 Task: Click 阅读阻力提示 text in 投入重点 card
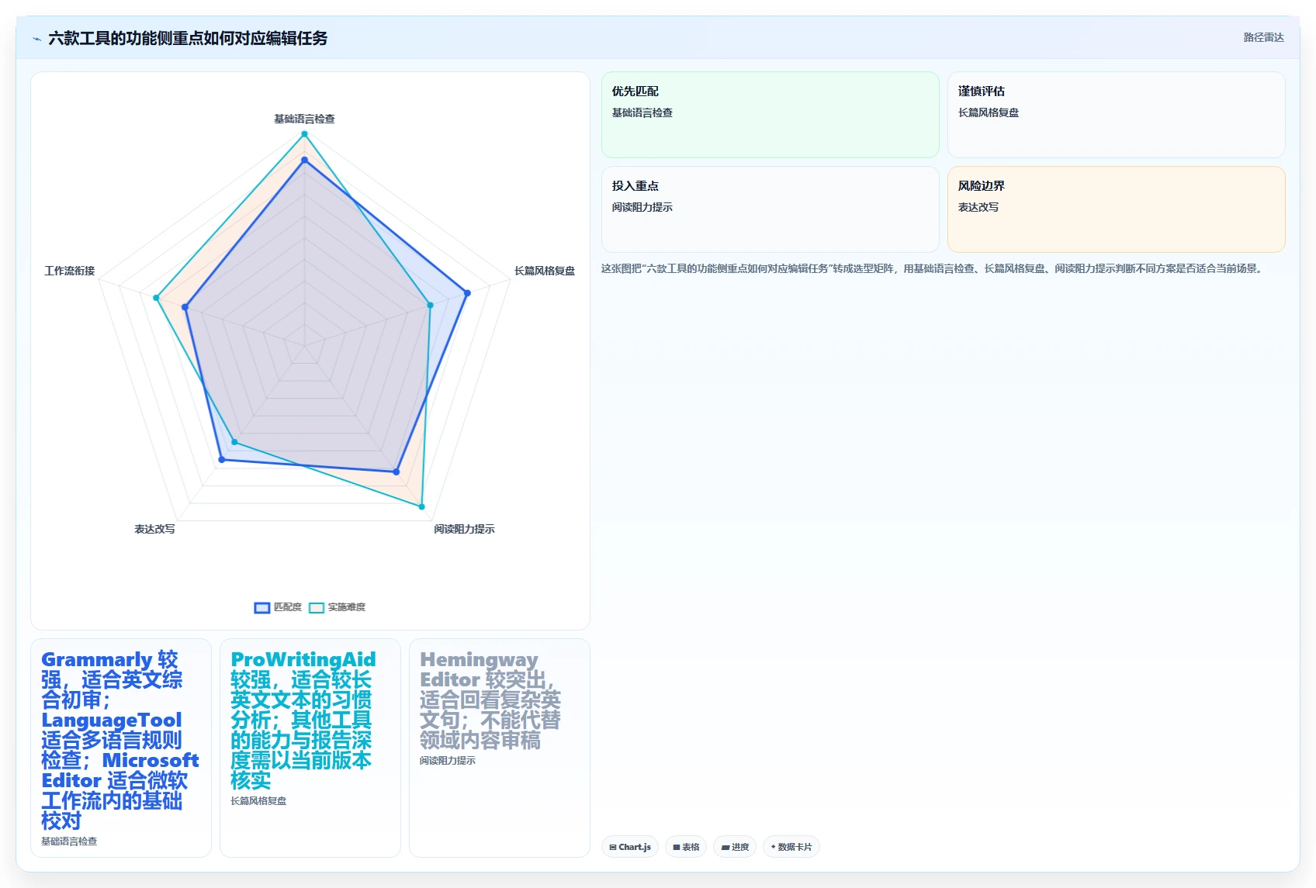click(x=642, y=207)
